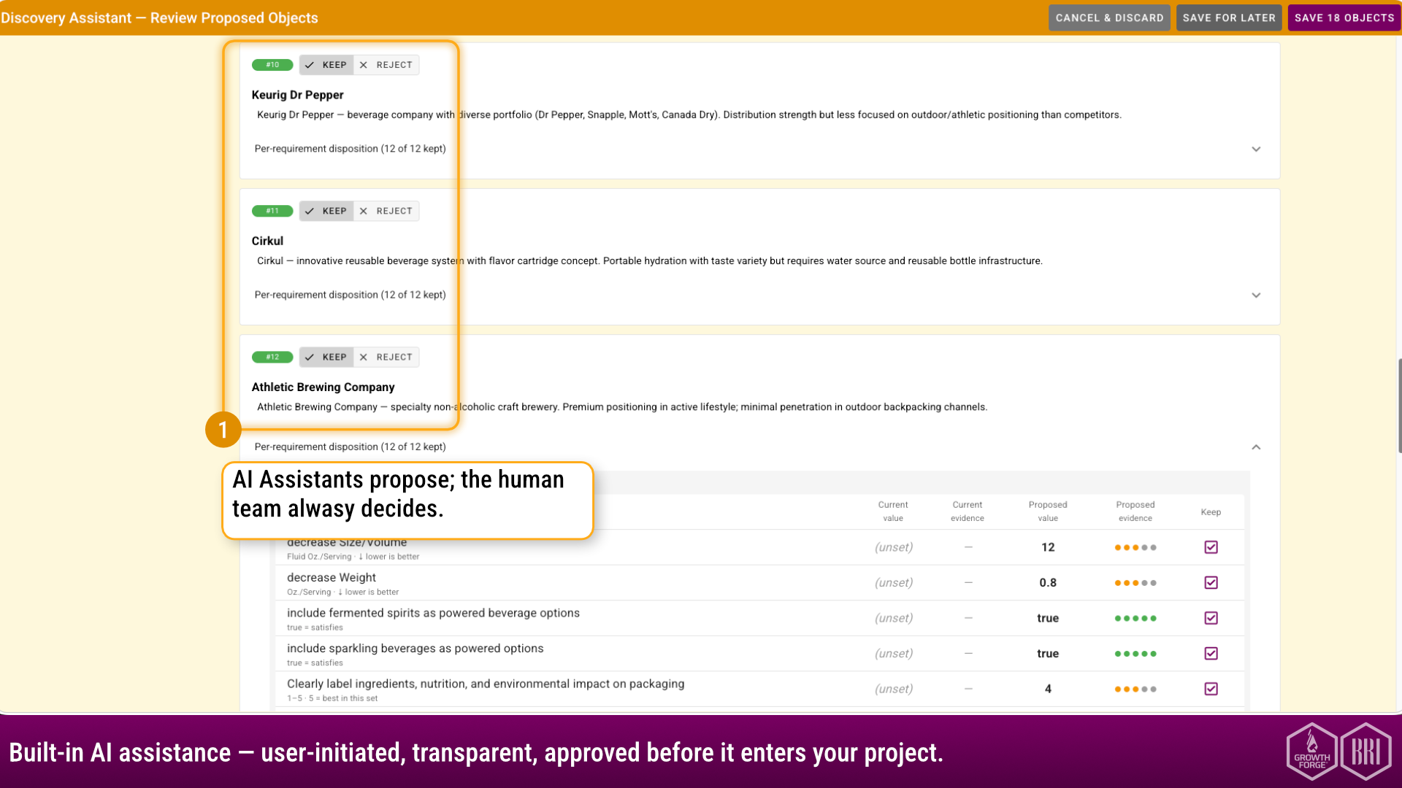Click the vertical scrollbar thumb
This screenshot has height=788, width=1402.
1399,406
